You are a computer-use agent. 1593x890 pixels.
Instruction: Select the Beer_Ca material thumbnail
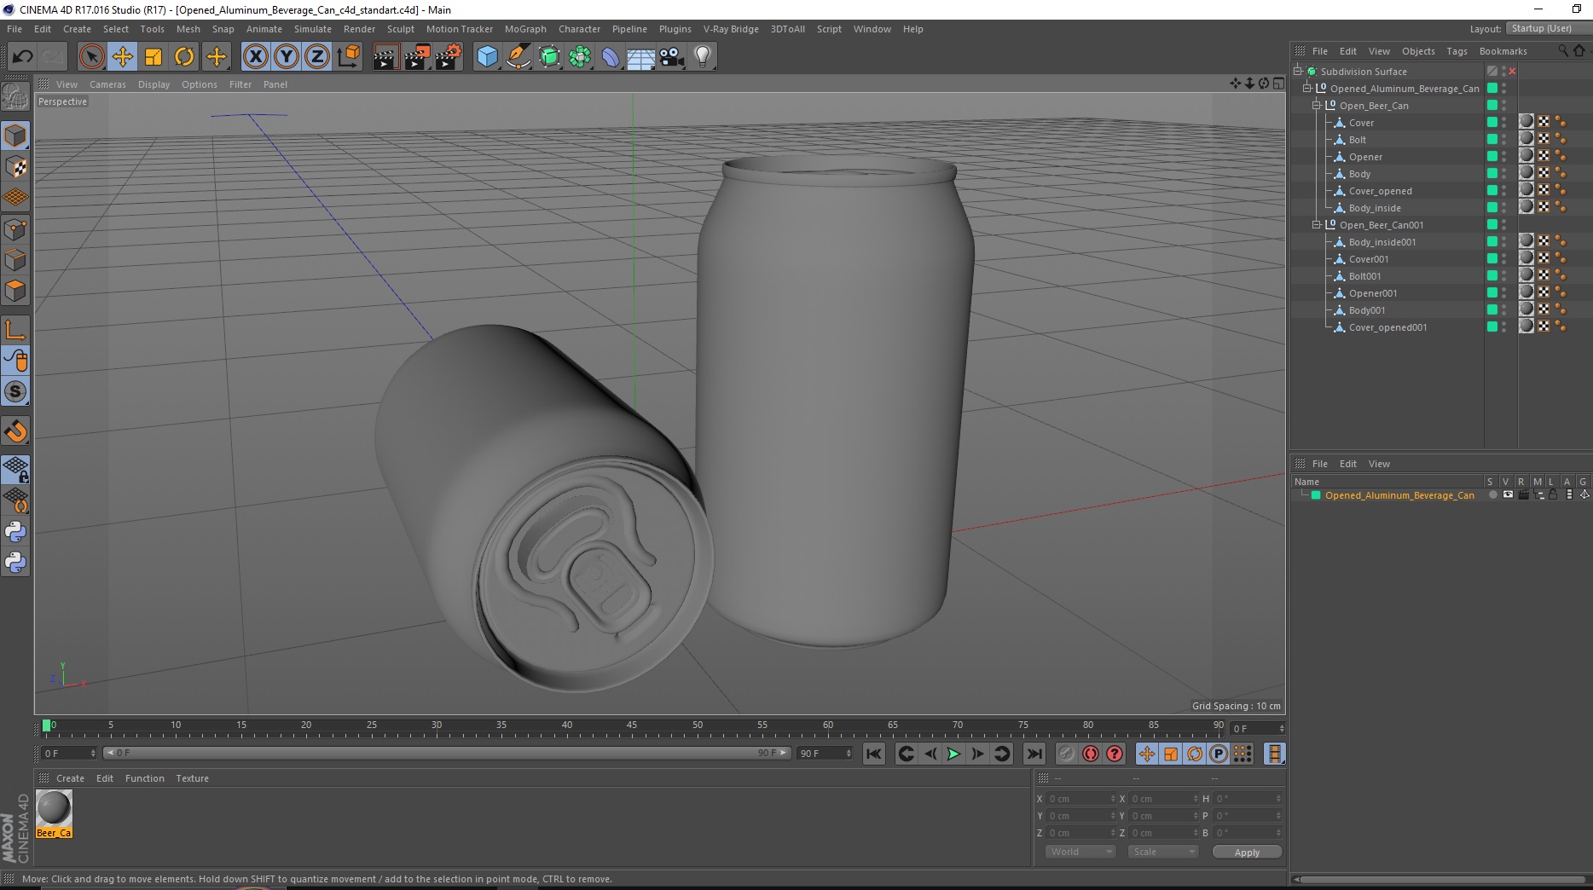coord(54,813)
